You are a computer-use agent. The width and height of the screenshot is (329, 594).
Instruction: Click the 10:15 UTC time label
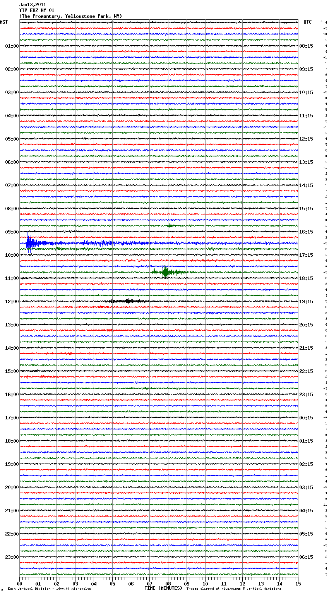click(306, 93)
